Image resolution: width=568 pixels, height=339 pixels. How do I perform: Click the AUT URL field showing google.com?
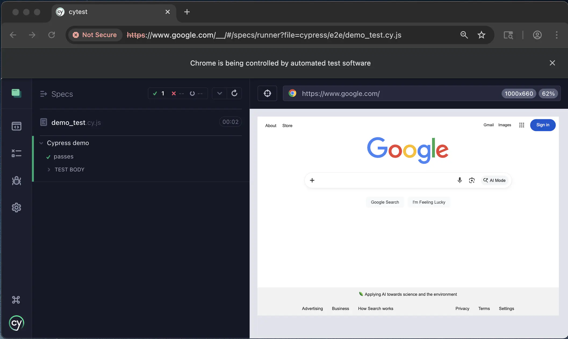pos(422,93)
